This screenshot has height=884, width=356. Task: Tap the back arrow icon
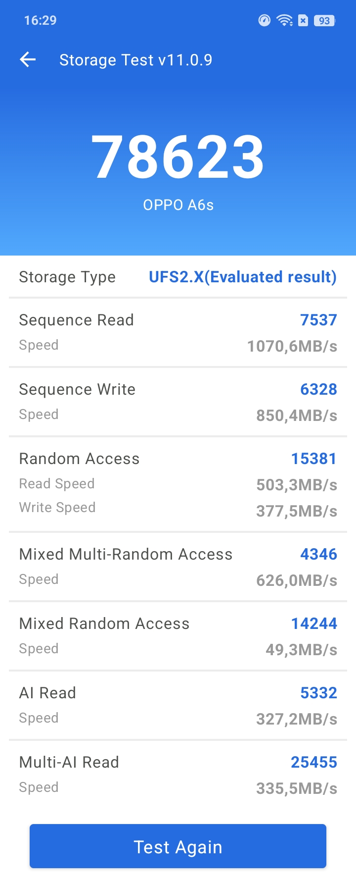[x=28, y=60]
